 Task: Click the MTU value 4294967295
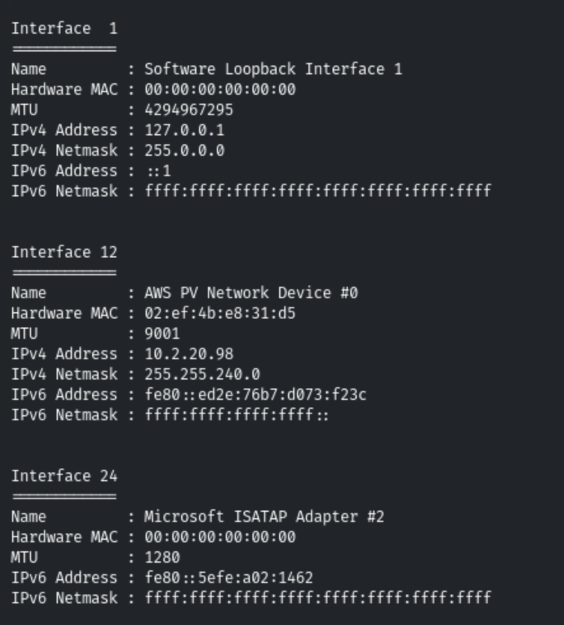click(x=189, y=110)
